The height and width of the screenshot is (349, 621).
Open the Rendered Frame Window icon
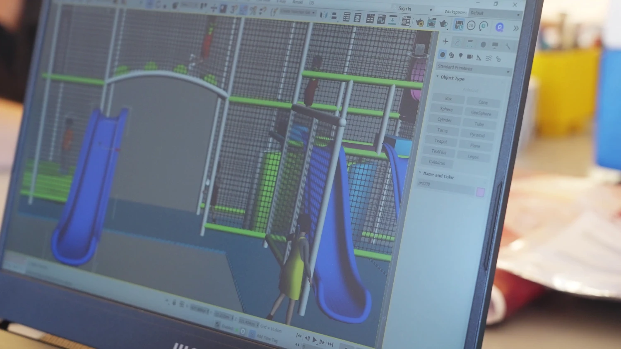coord(431,23)
